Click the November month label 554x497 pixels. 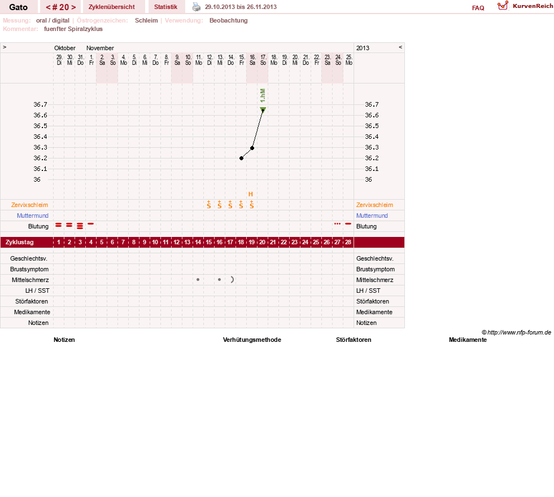[x=100, y=48]
